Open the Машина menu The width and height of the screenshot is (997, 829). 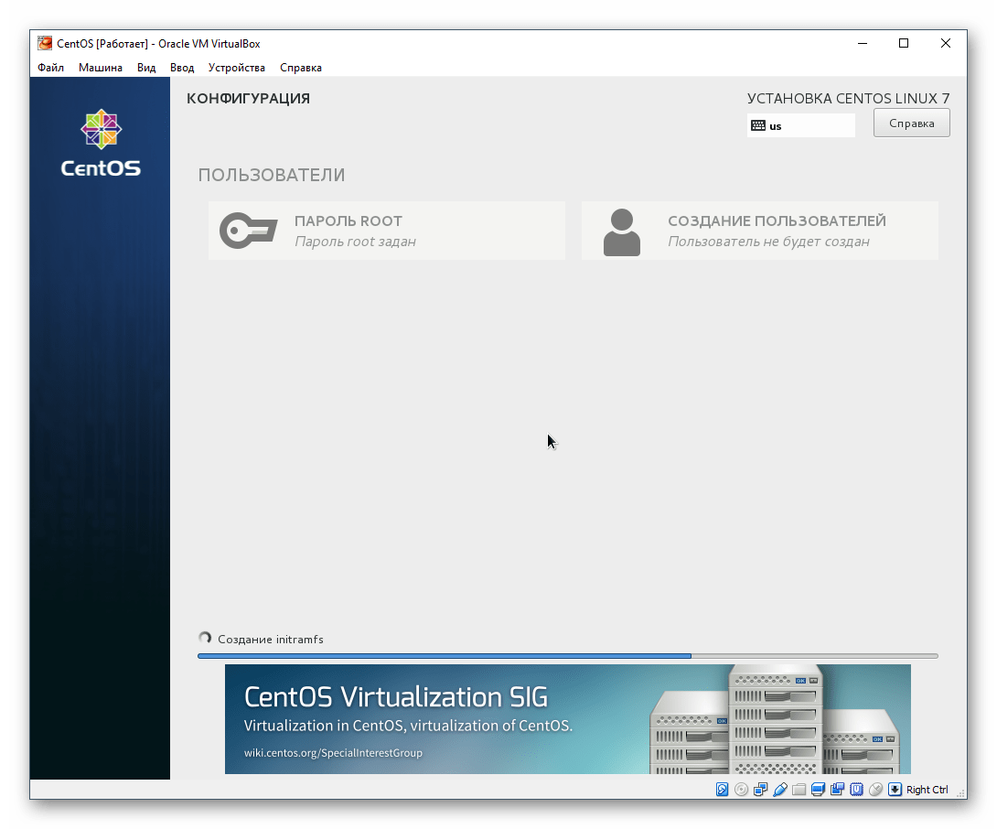pos(101,67)
